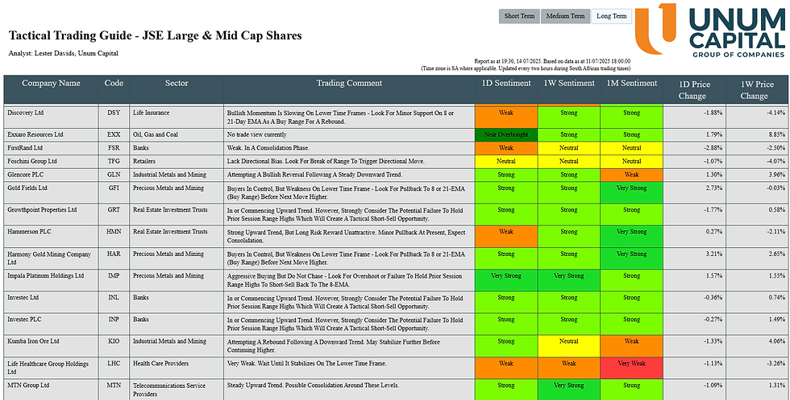
Task: Click Harmony's 3.21% 1D price change
Action: [713, 254]
